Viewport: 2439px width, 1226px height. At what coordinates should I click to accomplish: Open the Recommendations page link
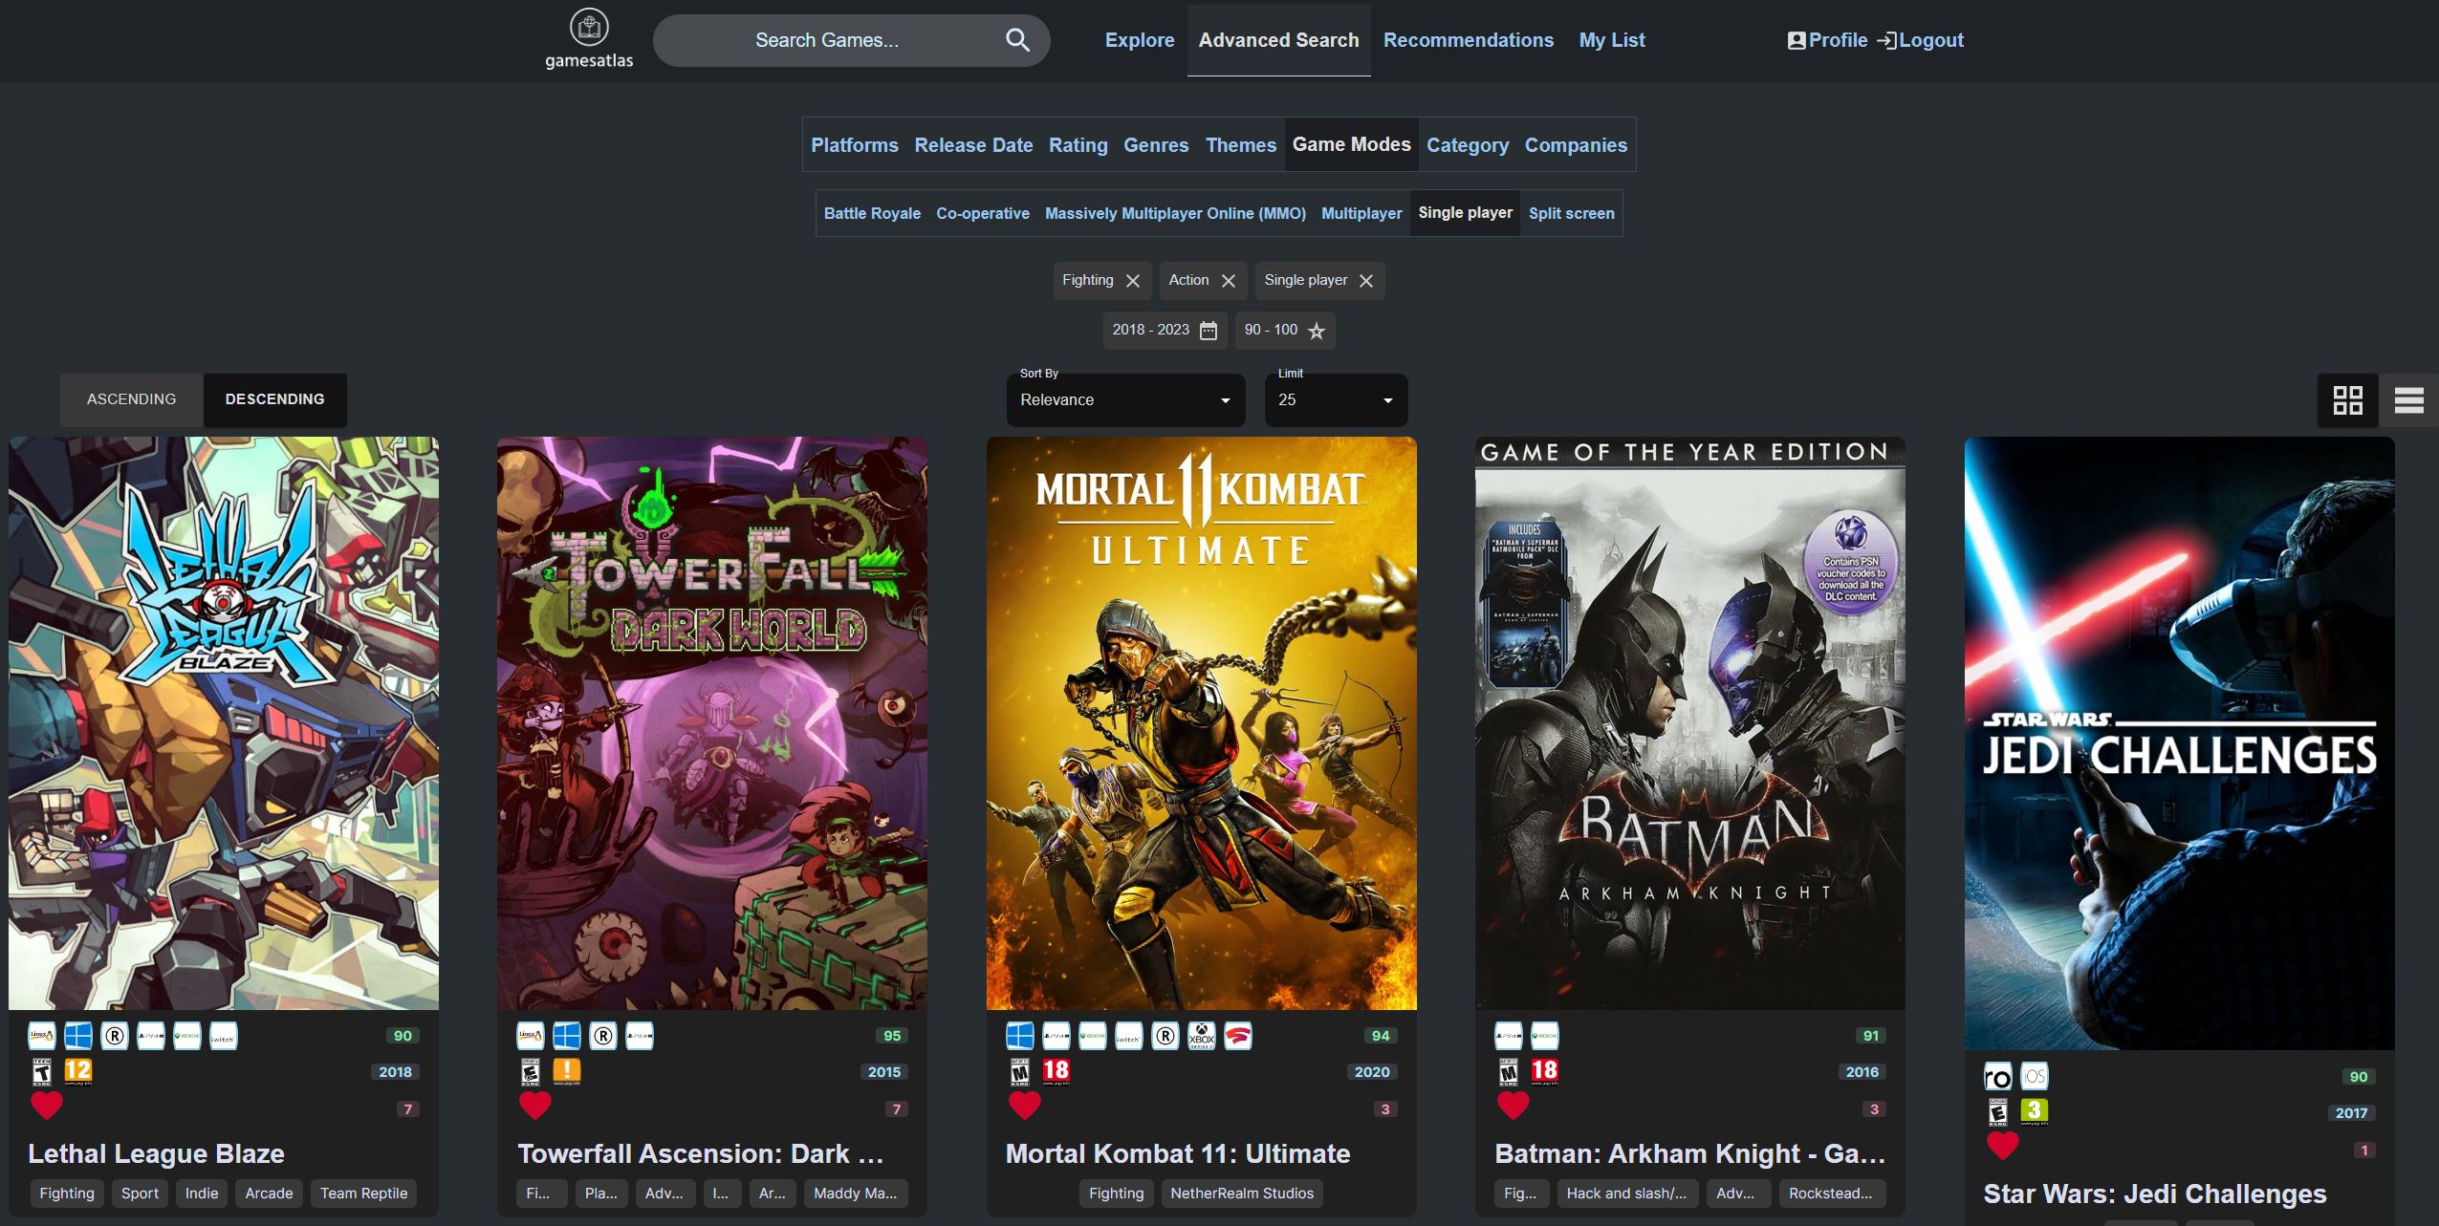1468,40
